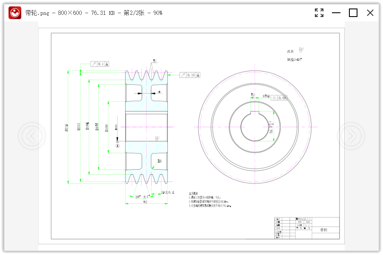Screen dimensions: 383x255
Task: Click the 带轮 title block cell
Action: 323,230
